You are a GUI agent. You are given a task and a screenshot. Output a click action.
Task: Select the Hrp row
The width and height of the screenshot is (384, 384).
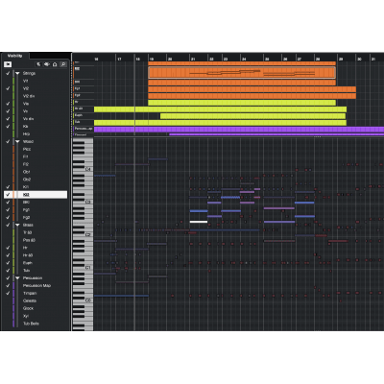pyautogui.click(x=36, y=134)
